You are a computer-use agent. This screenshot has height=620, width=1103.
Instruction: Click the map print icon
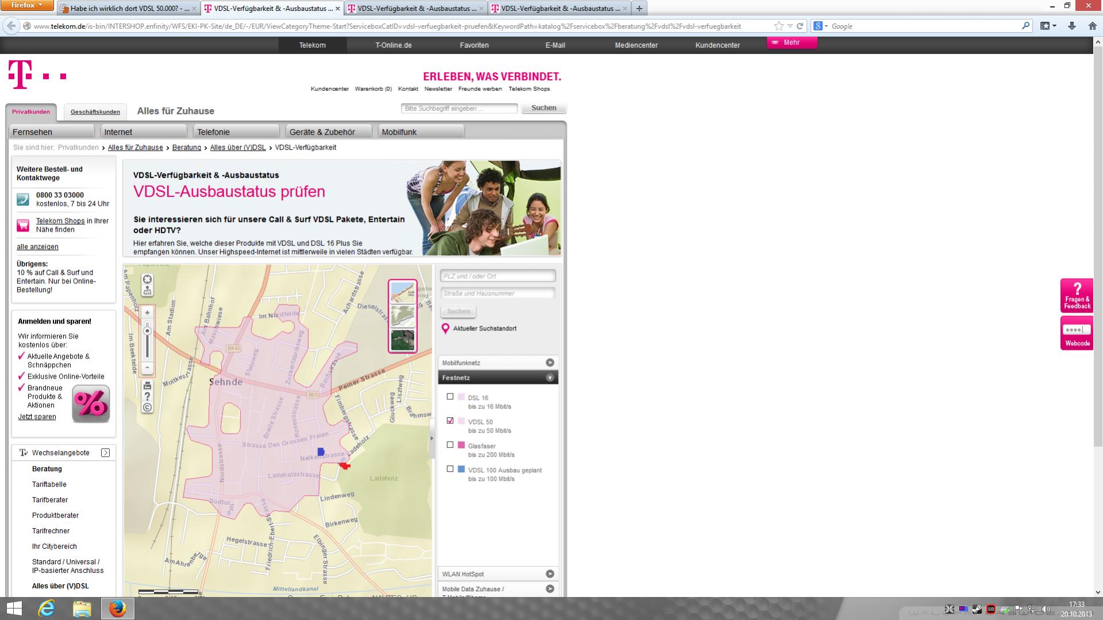point(147,385)
